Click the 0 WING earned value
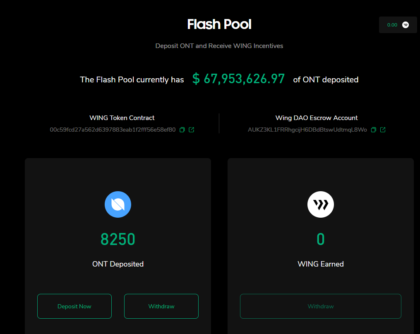This screenshot has width=420, height=334. pos(321,239)
